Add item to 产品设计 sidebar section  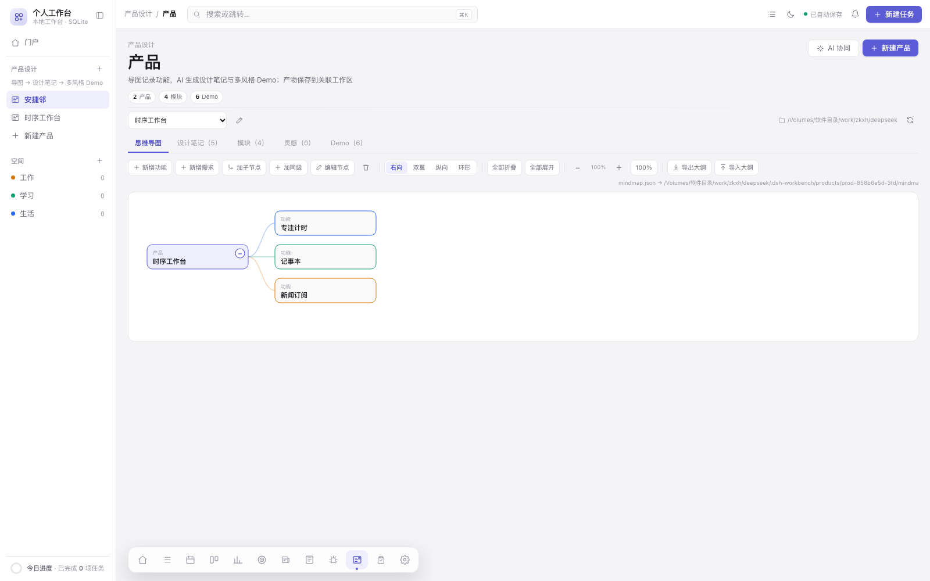click(100, 69)
